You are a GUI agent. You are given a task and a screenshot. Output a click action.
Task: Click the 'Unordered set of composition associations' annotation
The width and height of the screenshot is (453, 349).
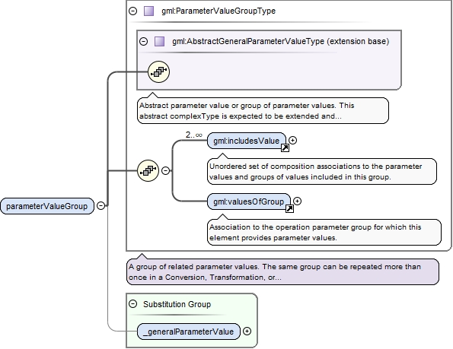(x=322, y=172)
